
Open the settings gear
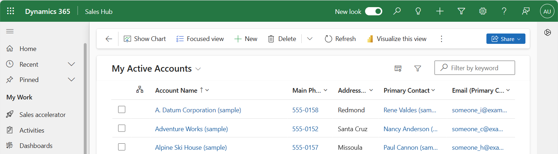click(482, 11)
